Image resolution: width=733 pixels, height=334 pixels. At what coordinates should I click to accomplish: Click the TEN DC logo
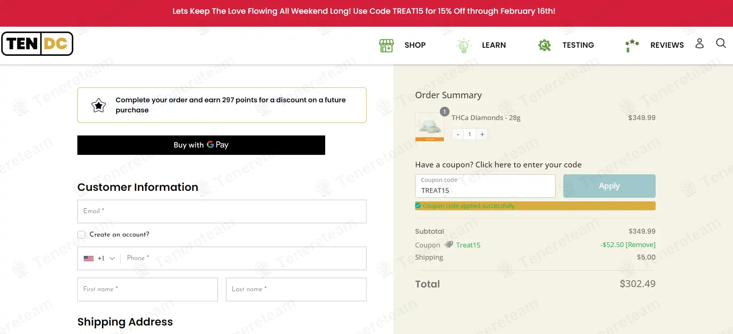click(x=37, y=44)
